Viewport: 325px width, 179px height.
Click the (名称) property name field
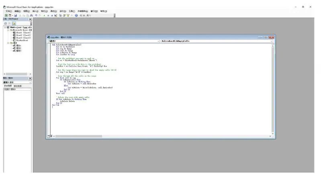click(9, 89)
